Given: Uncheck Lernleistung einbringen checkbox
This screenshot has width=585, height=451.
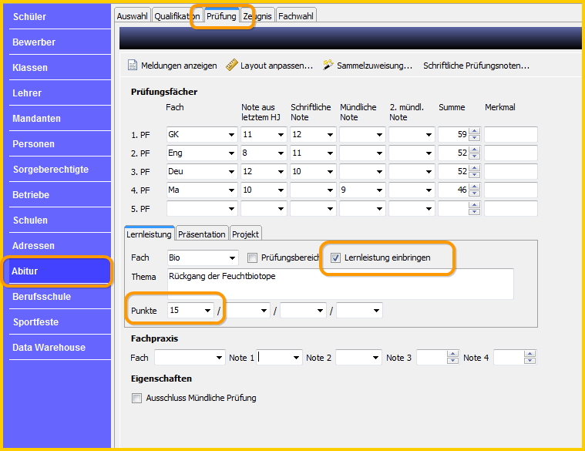Looking at the screenshot, I should (335, 257).
